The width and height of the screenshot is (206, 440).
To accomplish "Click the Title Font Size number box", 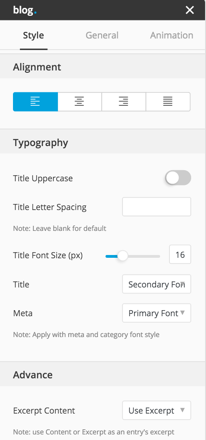I will pyautogui.click(x=180, y=255).
